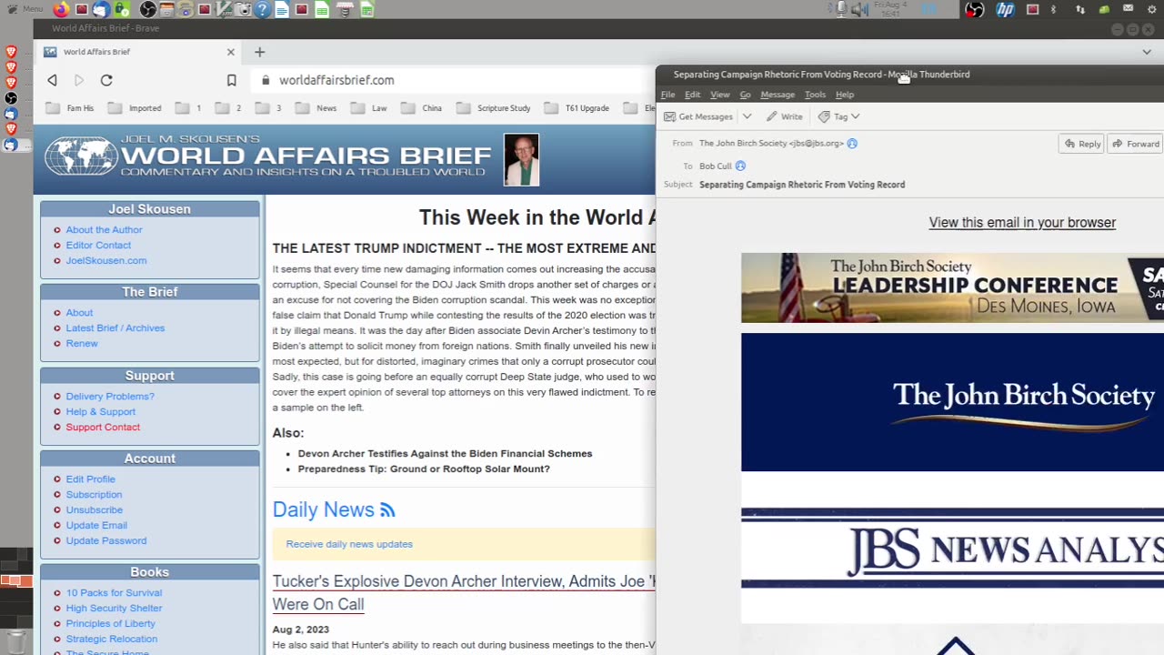Viewport: 1164px width, 655px height.
Task: Open the About the Author link
Action: click(x=104, y=230)
